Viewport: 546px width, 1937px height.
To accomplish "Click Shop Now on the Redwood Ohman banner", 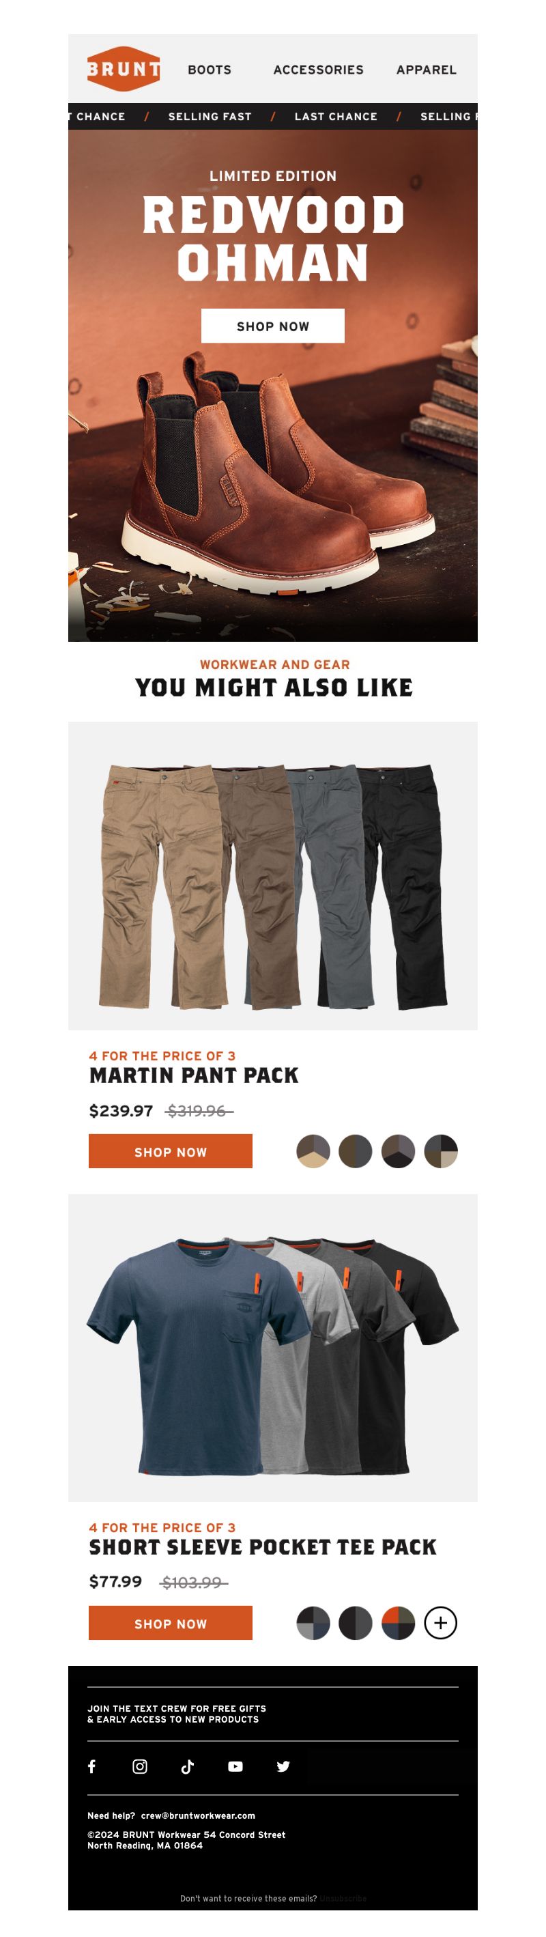I will [x=273, y=326].
